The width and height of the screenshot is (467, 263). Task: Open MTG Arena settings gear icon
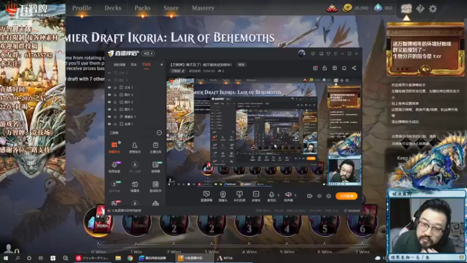pos(433,8)
